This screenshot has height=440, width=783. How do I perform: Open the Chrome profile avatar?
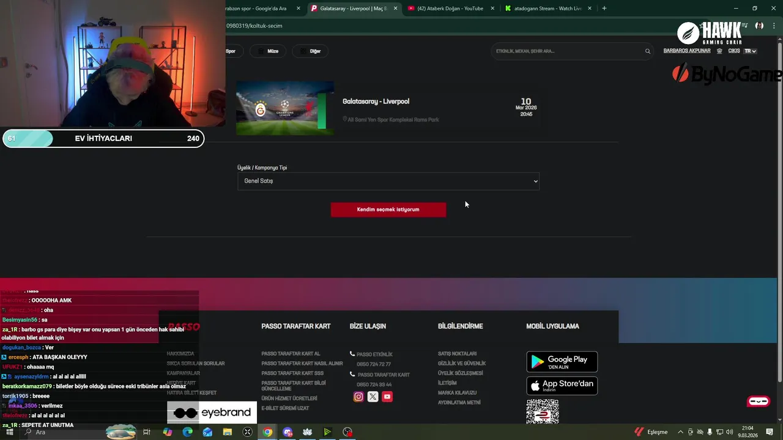[x=759, y=26]
